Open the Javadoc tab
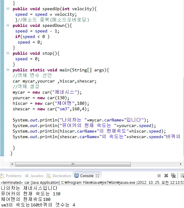184x208 pixels. (34, 176)
